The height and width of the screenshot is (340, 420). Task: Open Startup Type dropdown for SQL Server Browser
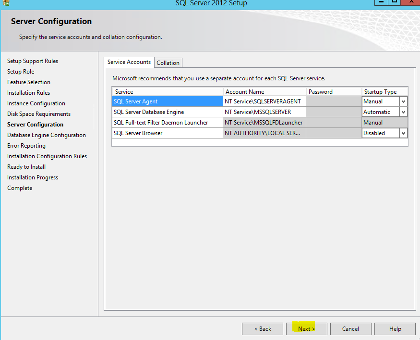(x=403, y=133)
